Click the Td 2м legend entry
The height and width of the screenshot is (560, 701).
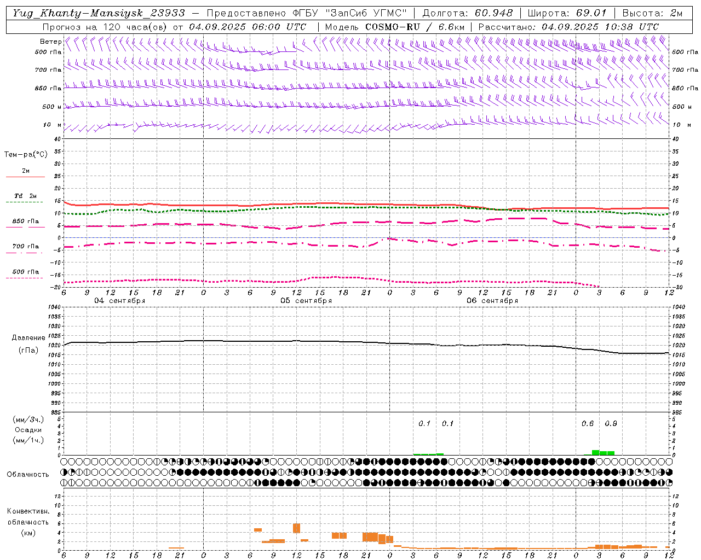pyautogui.click(x=26, y=196)
